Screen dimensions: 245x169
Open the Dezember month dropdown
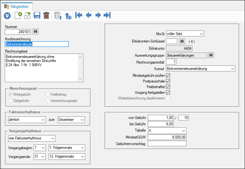click(x=71, y=120)
